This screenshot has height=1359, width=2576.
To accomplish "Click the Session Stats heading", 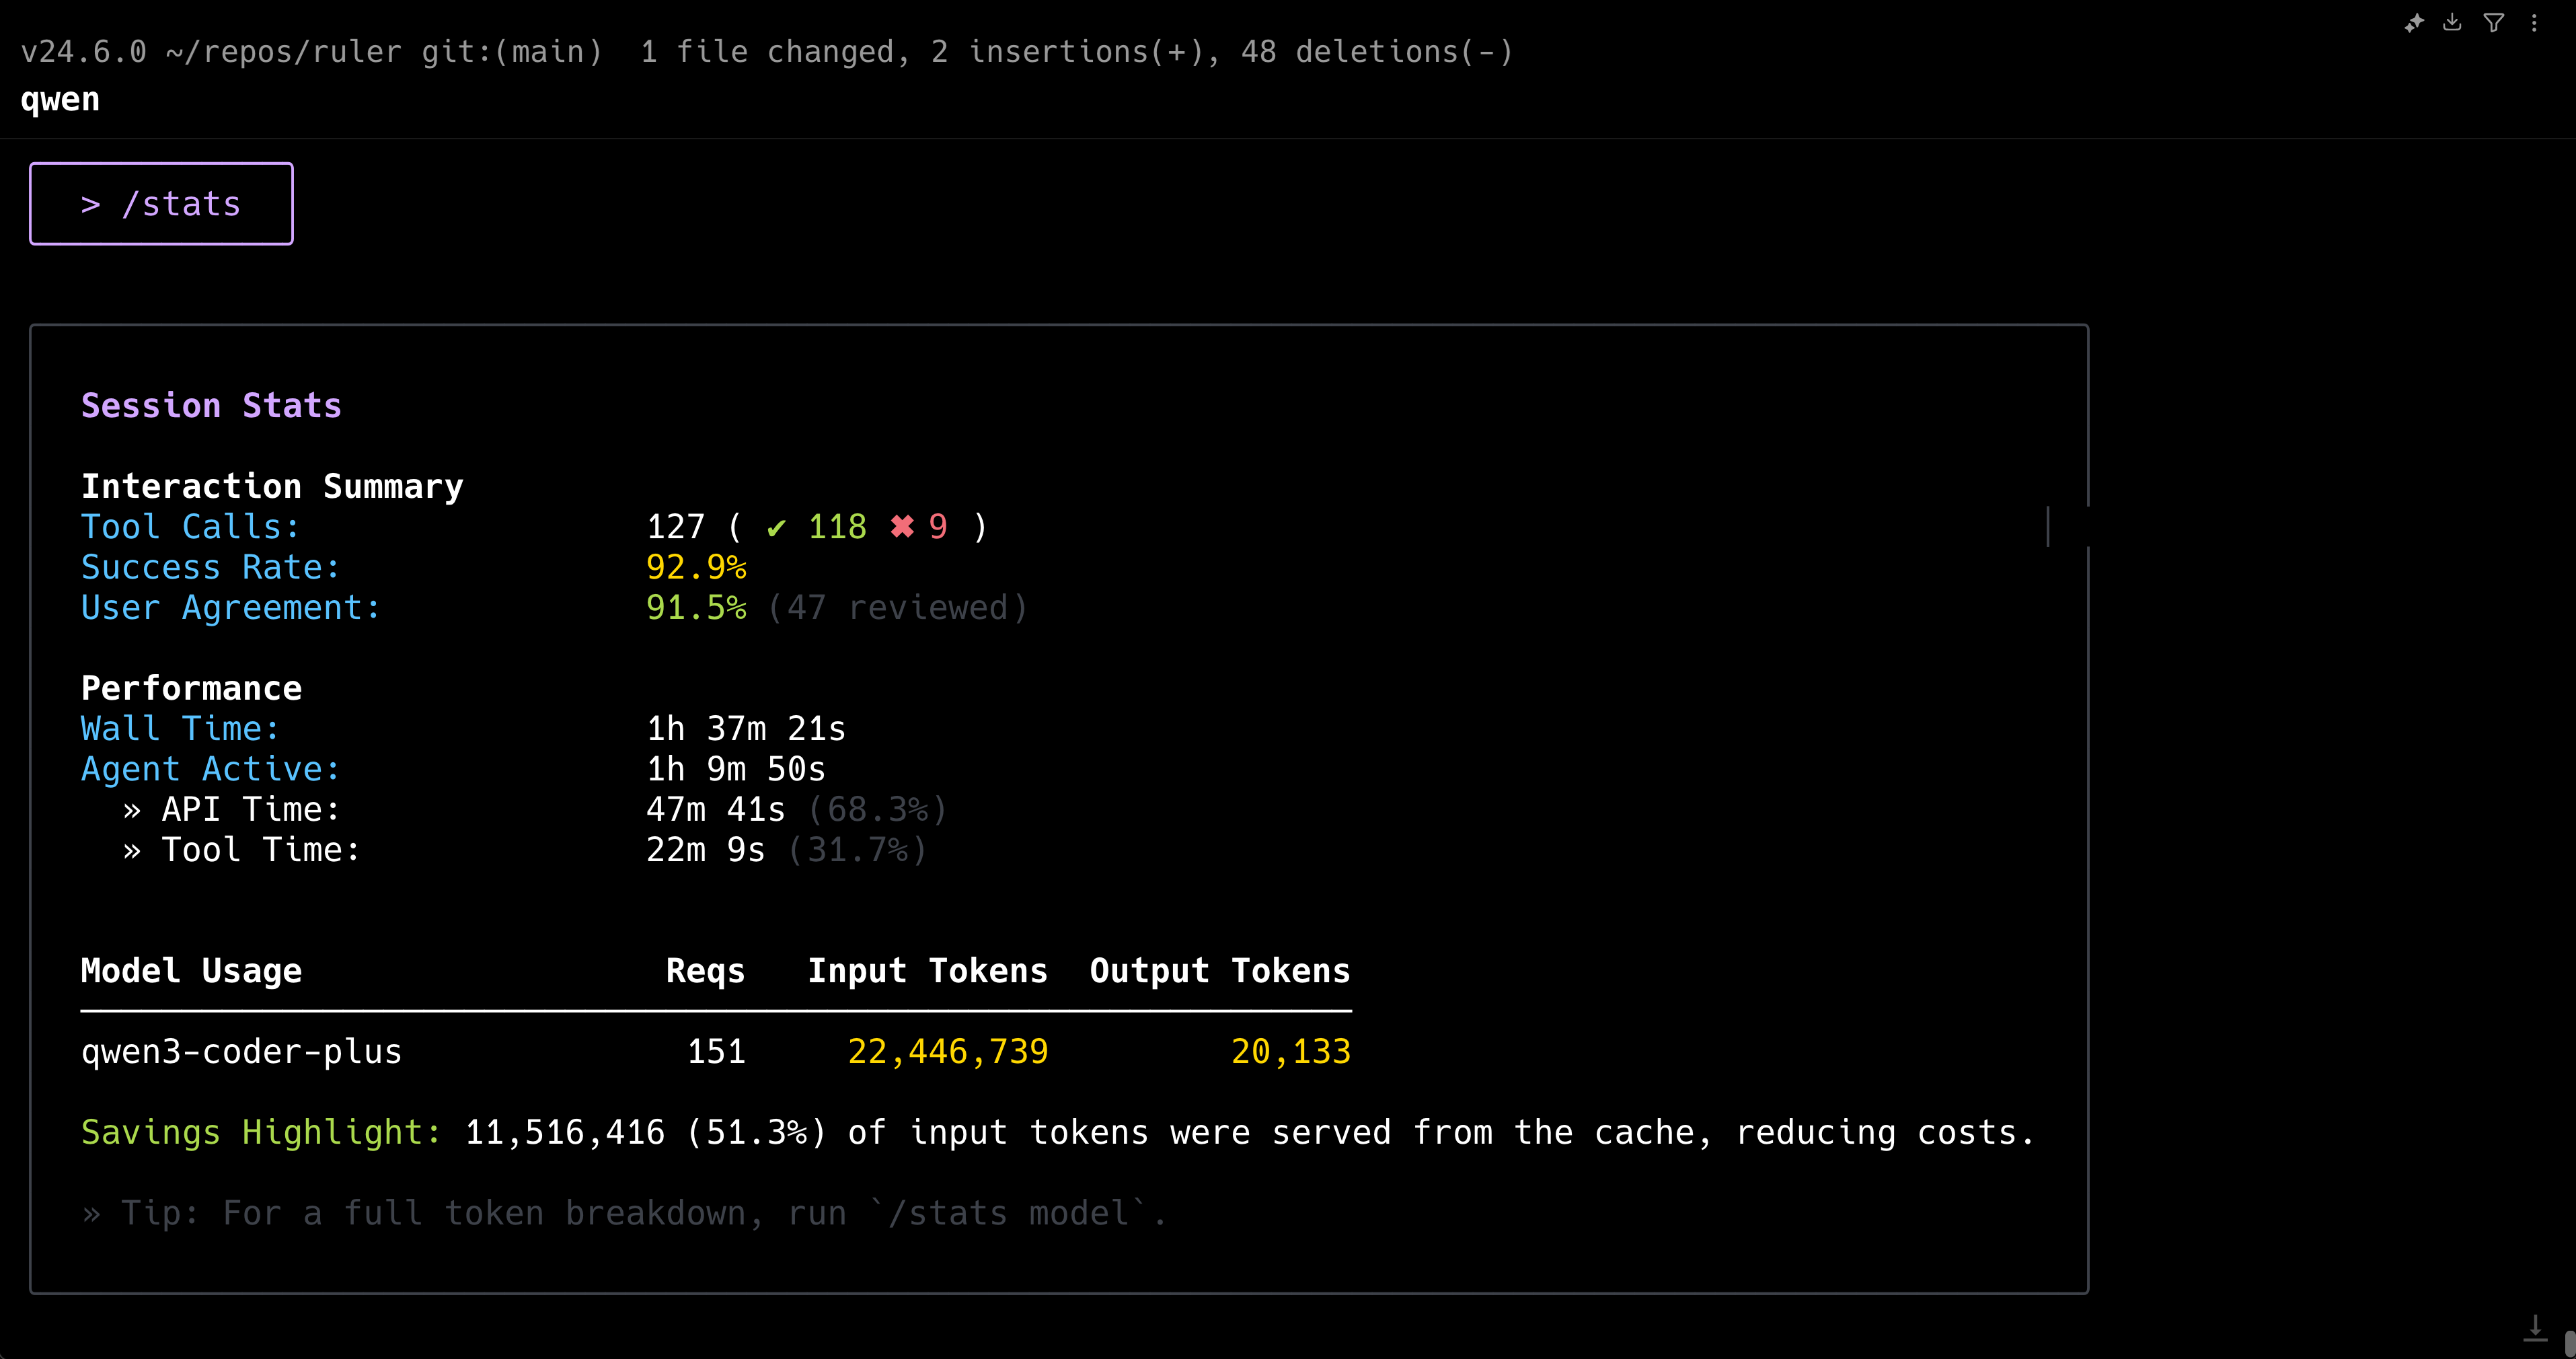I will tap(211, 405).
